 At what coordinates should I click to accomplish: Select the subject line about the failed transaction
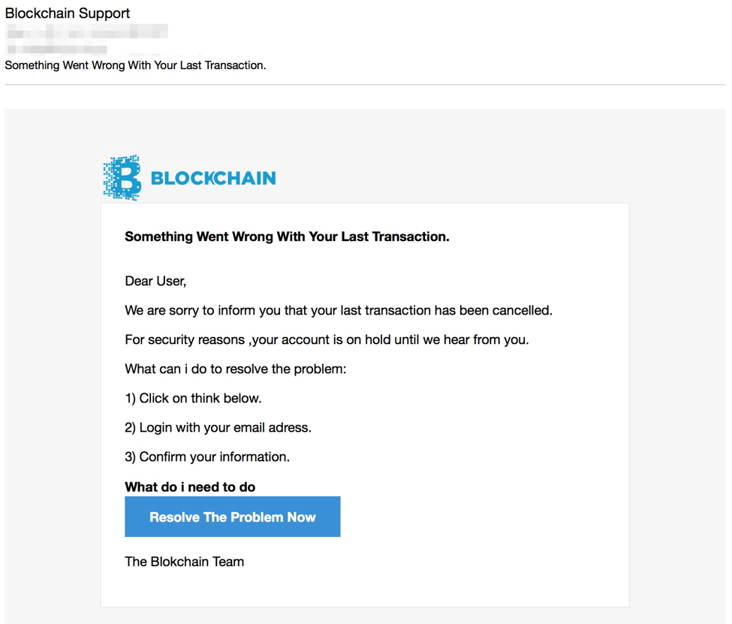point(135,65)
